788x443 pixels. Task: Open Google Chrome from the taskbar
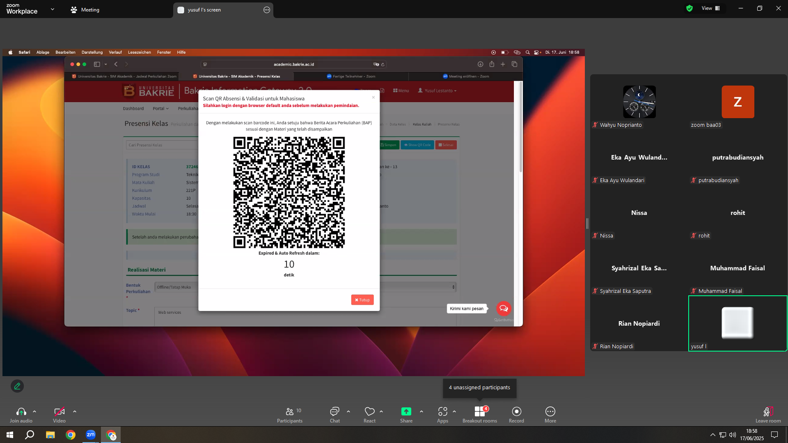tap(71, 435)
